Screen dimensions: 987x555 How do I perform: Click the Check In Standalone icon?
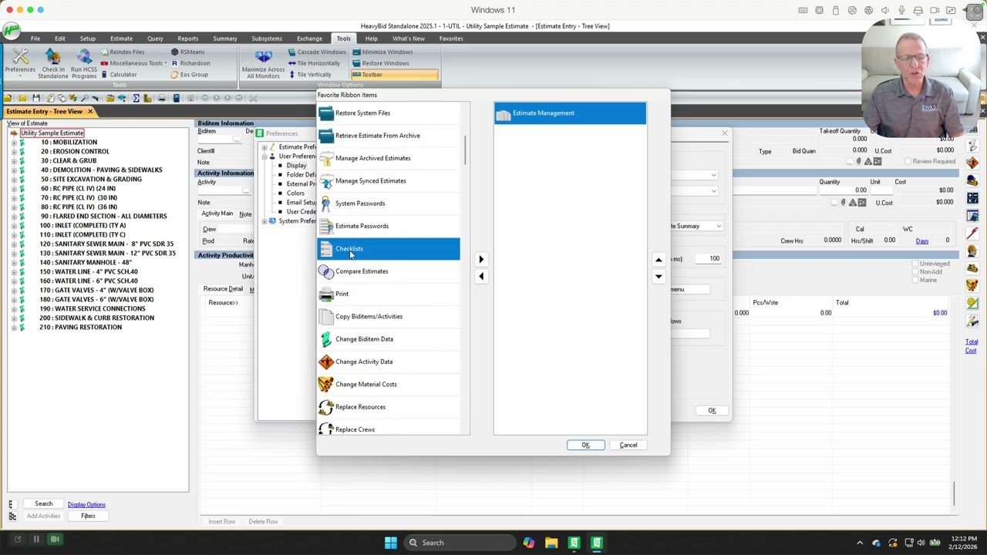(x=53, y=62)
